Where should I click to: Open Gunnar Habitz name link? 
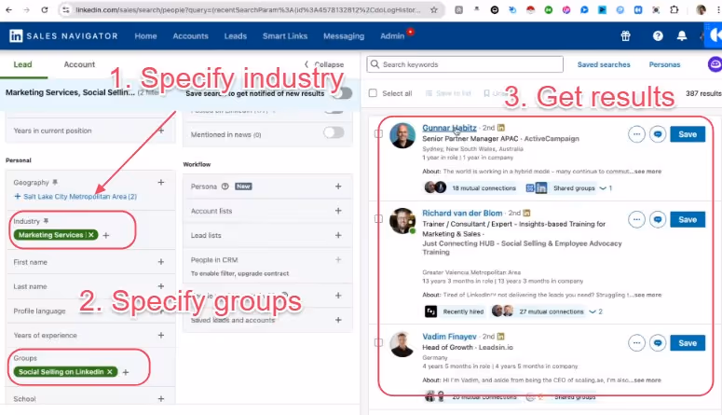[449, 128]
